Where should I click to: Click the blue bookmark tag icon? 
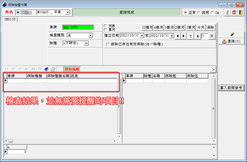[x=47, y=69]
